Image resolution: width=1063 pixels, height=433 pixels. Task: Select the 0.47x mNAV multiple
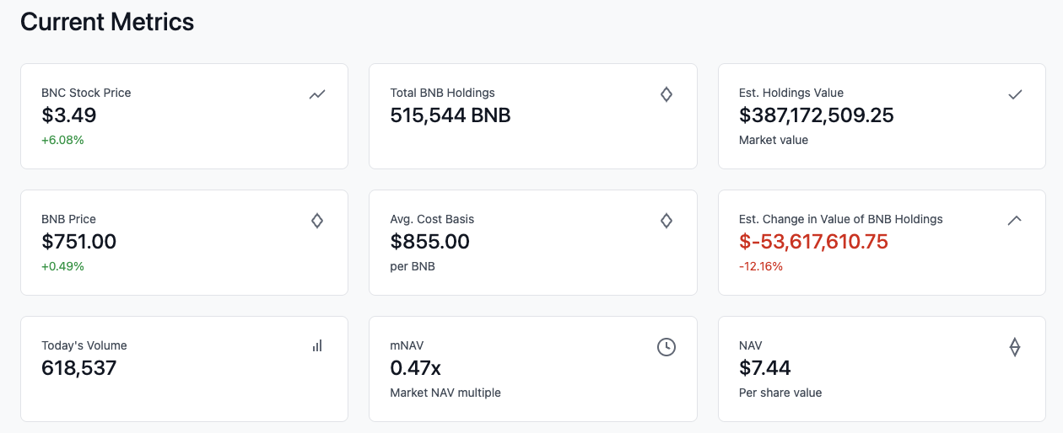click(416, 368)
